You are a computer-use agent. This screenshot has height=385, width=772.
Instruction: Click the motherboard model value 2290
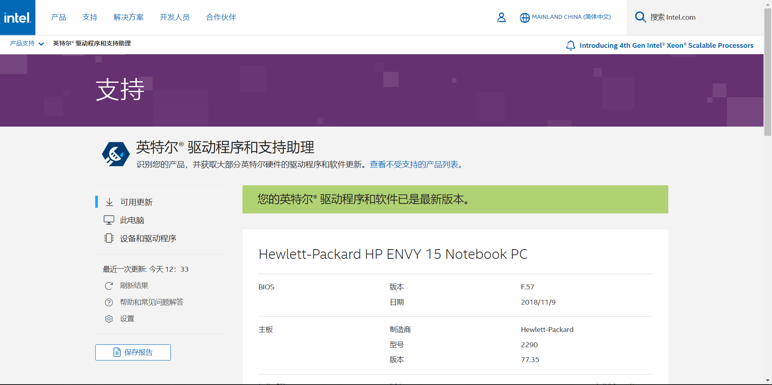point(529,345)
